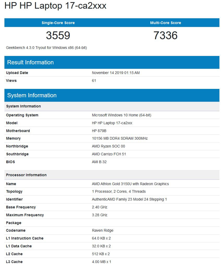Select the BIOS value AMI B.32

(99, 162)
